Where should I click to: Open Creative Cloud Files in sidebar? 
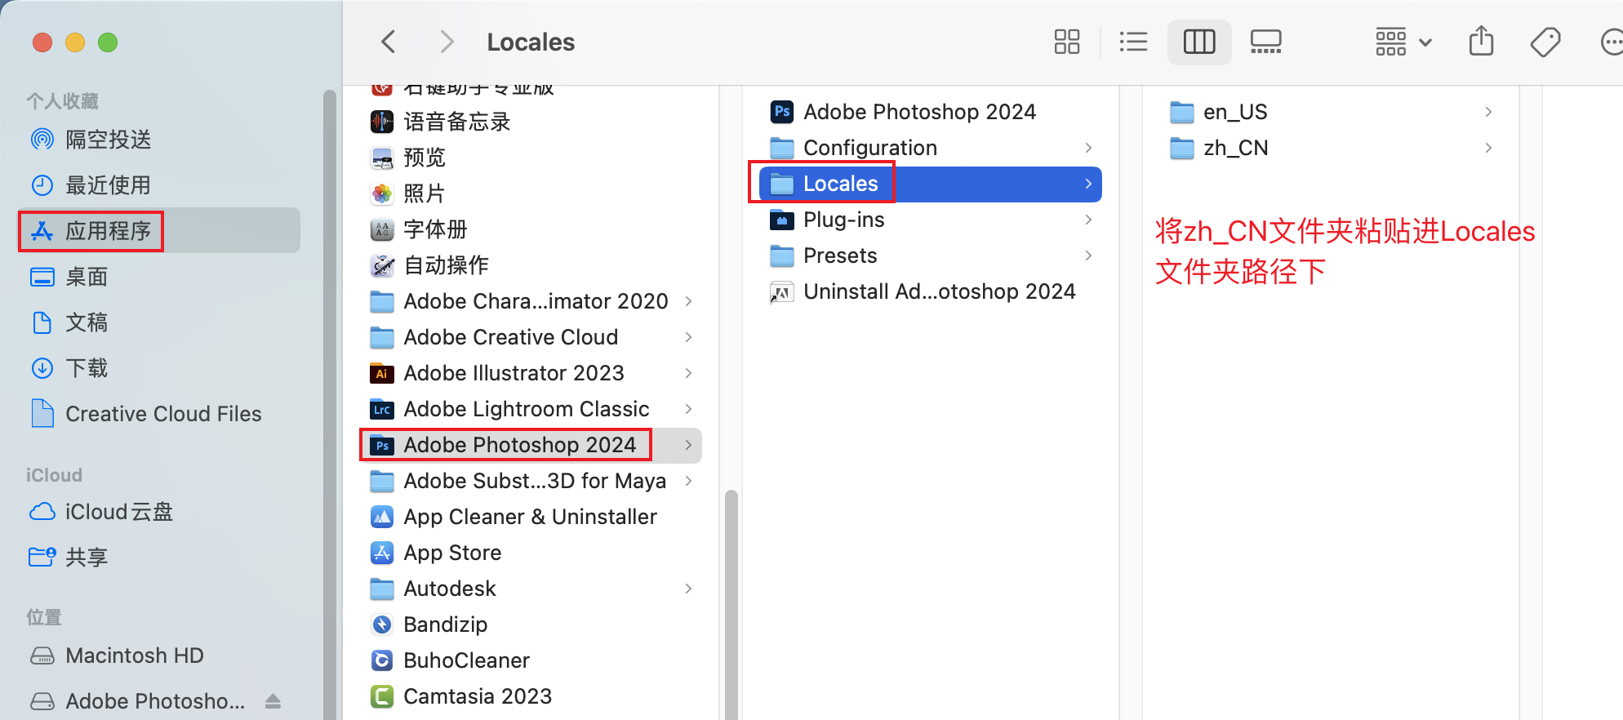coord(159,414)
